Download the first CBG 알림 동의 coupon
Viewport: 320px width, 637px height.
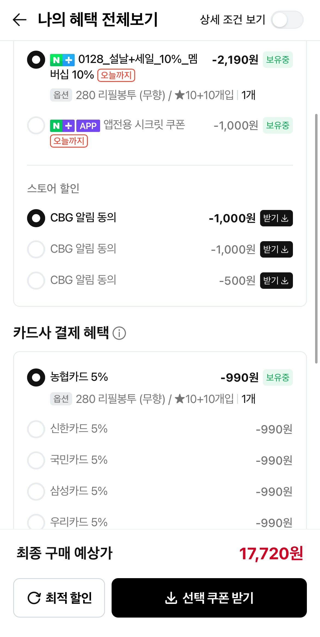276,218
